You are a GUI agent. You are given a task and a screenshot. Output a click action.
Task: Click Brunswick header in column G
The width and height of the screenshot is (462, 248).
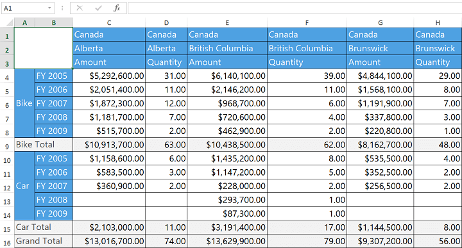click(380, 48)
